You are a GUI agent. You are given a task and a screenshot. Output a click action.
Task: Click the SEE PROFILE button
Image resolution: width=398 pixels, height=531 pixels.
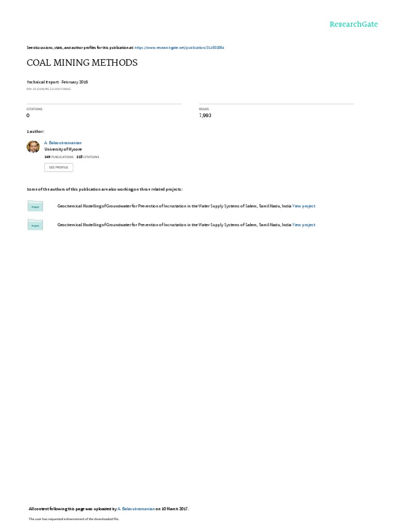59,167
